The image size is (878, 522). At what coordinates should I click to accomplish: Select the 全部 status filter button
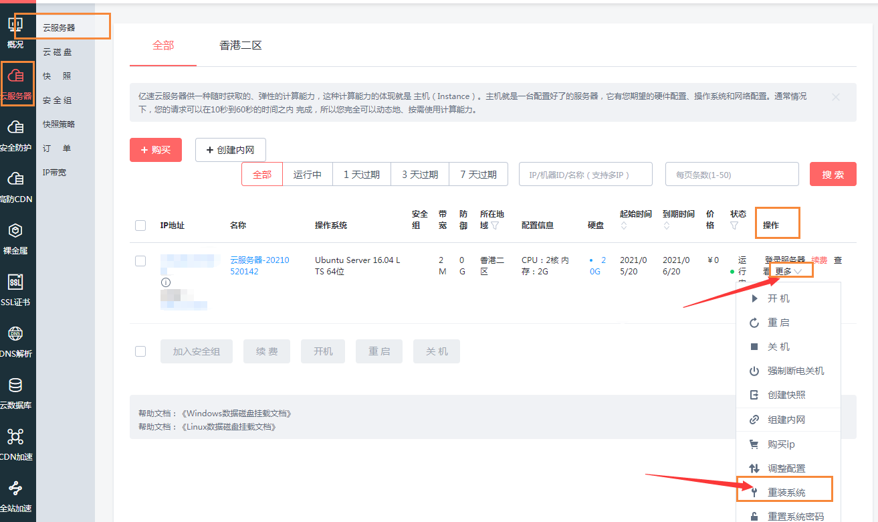[262, 174]
